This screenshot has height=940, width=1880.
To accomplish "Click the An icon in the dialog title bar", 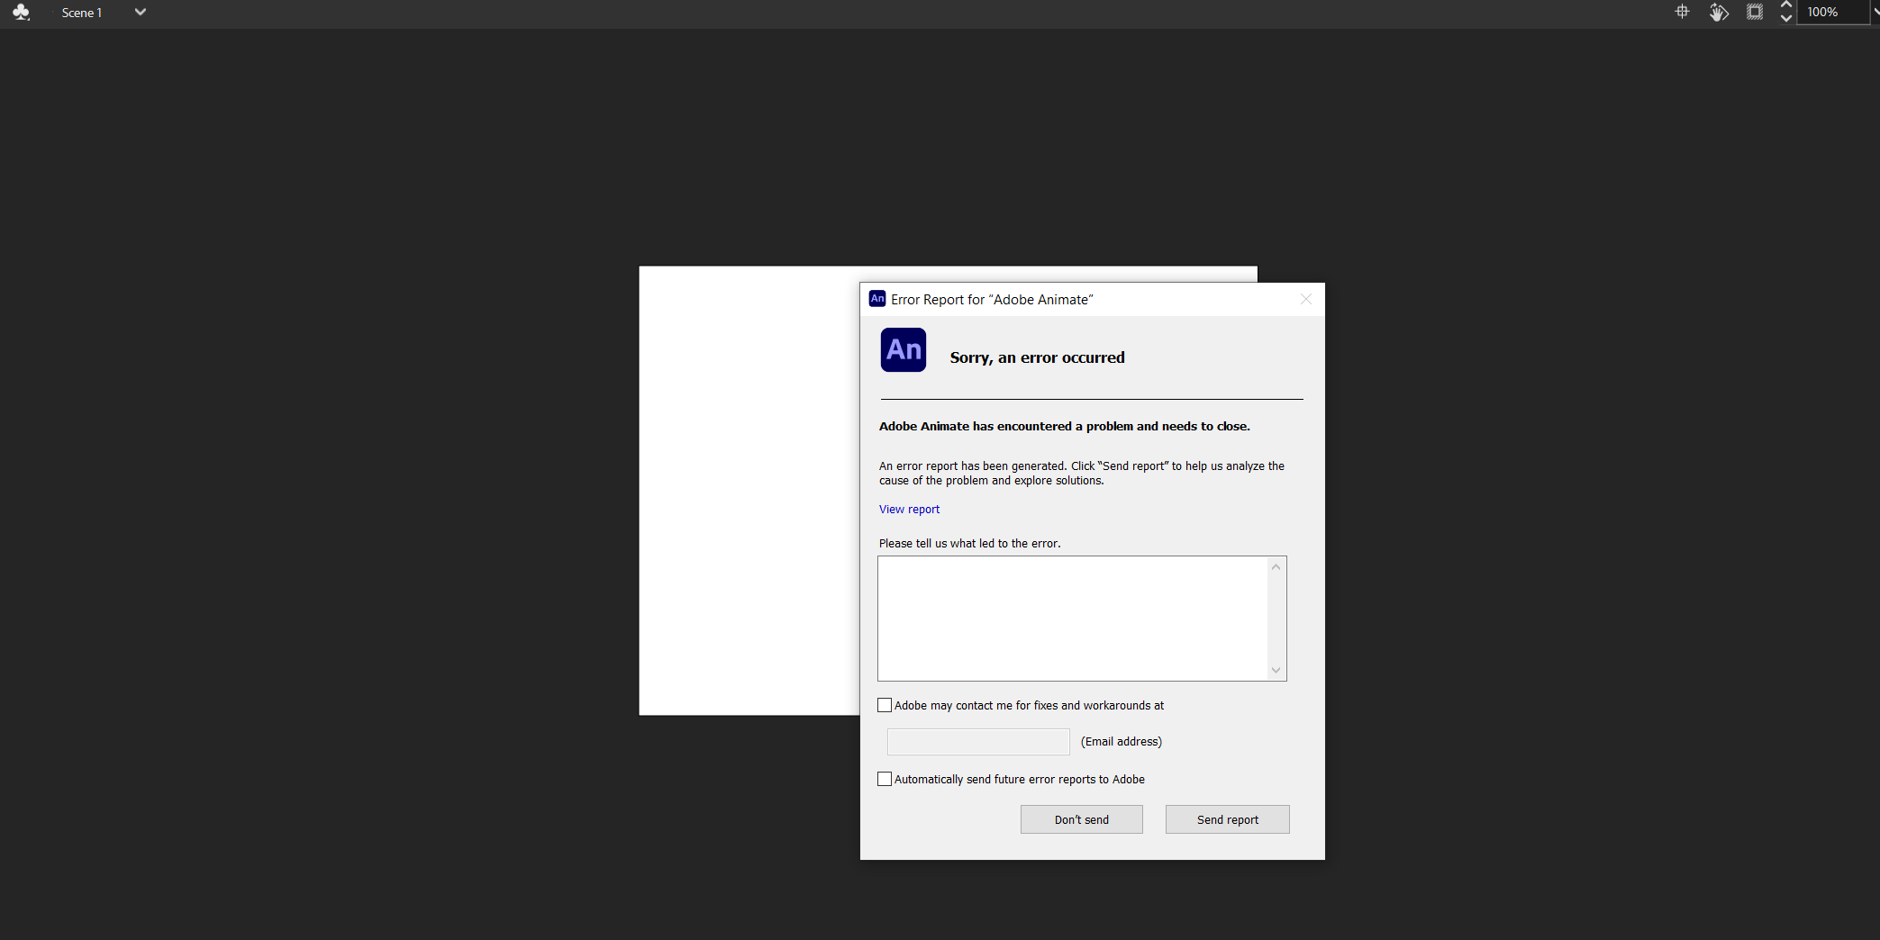I will coord(876,298).
